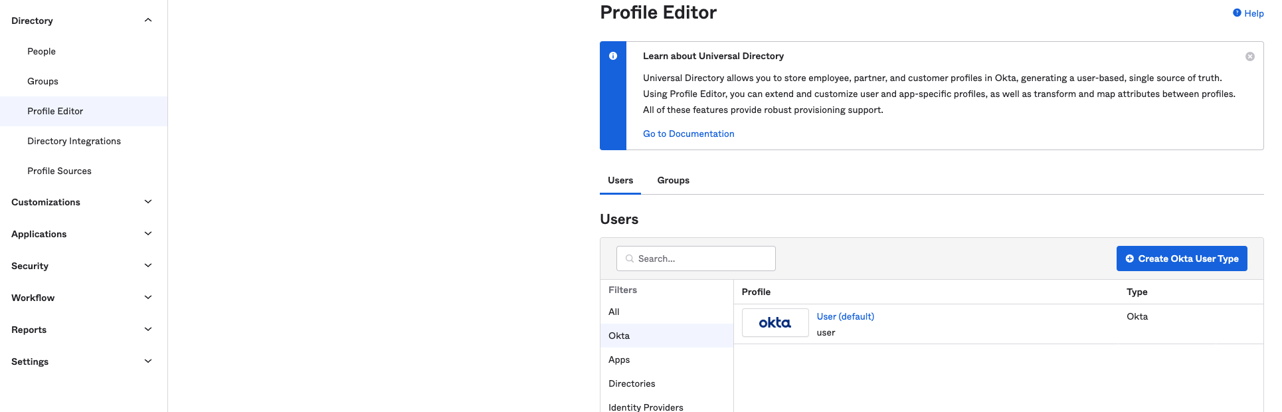The height and width of the screenshot is (412, 1282).
Task: Expand the Workflow section
Action: pos(148,298)
